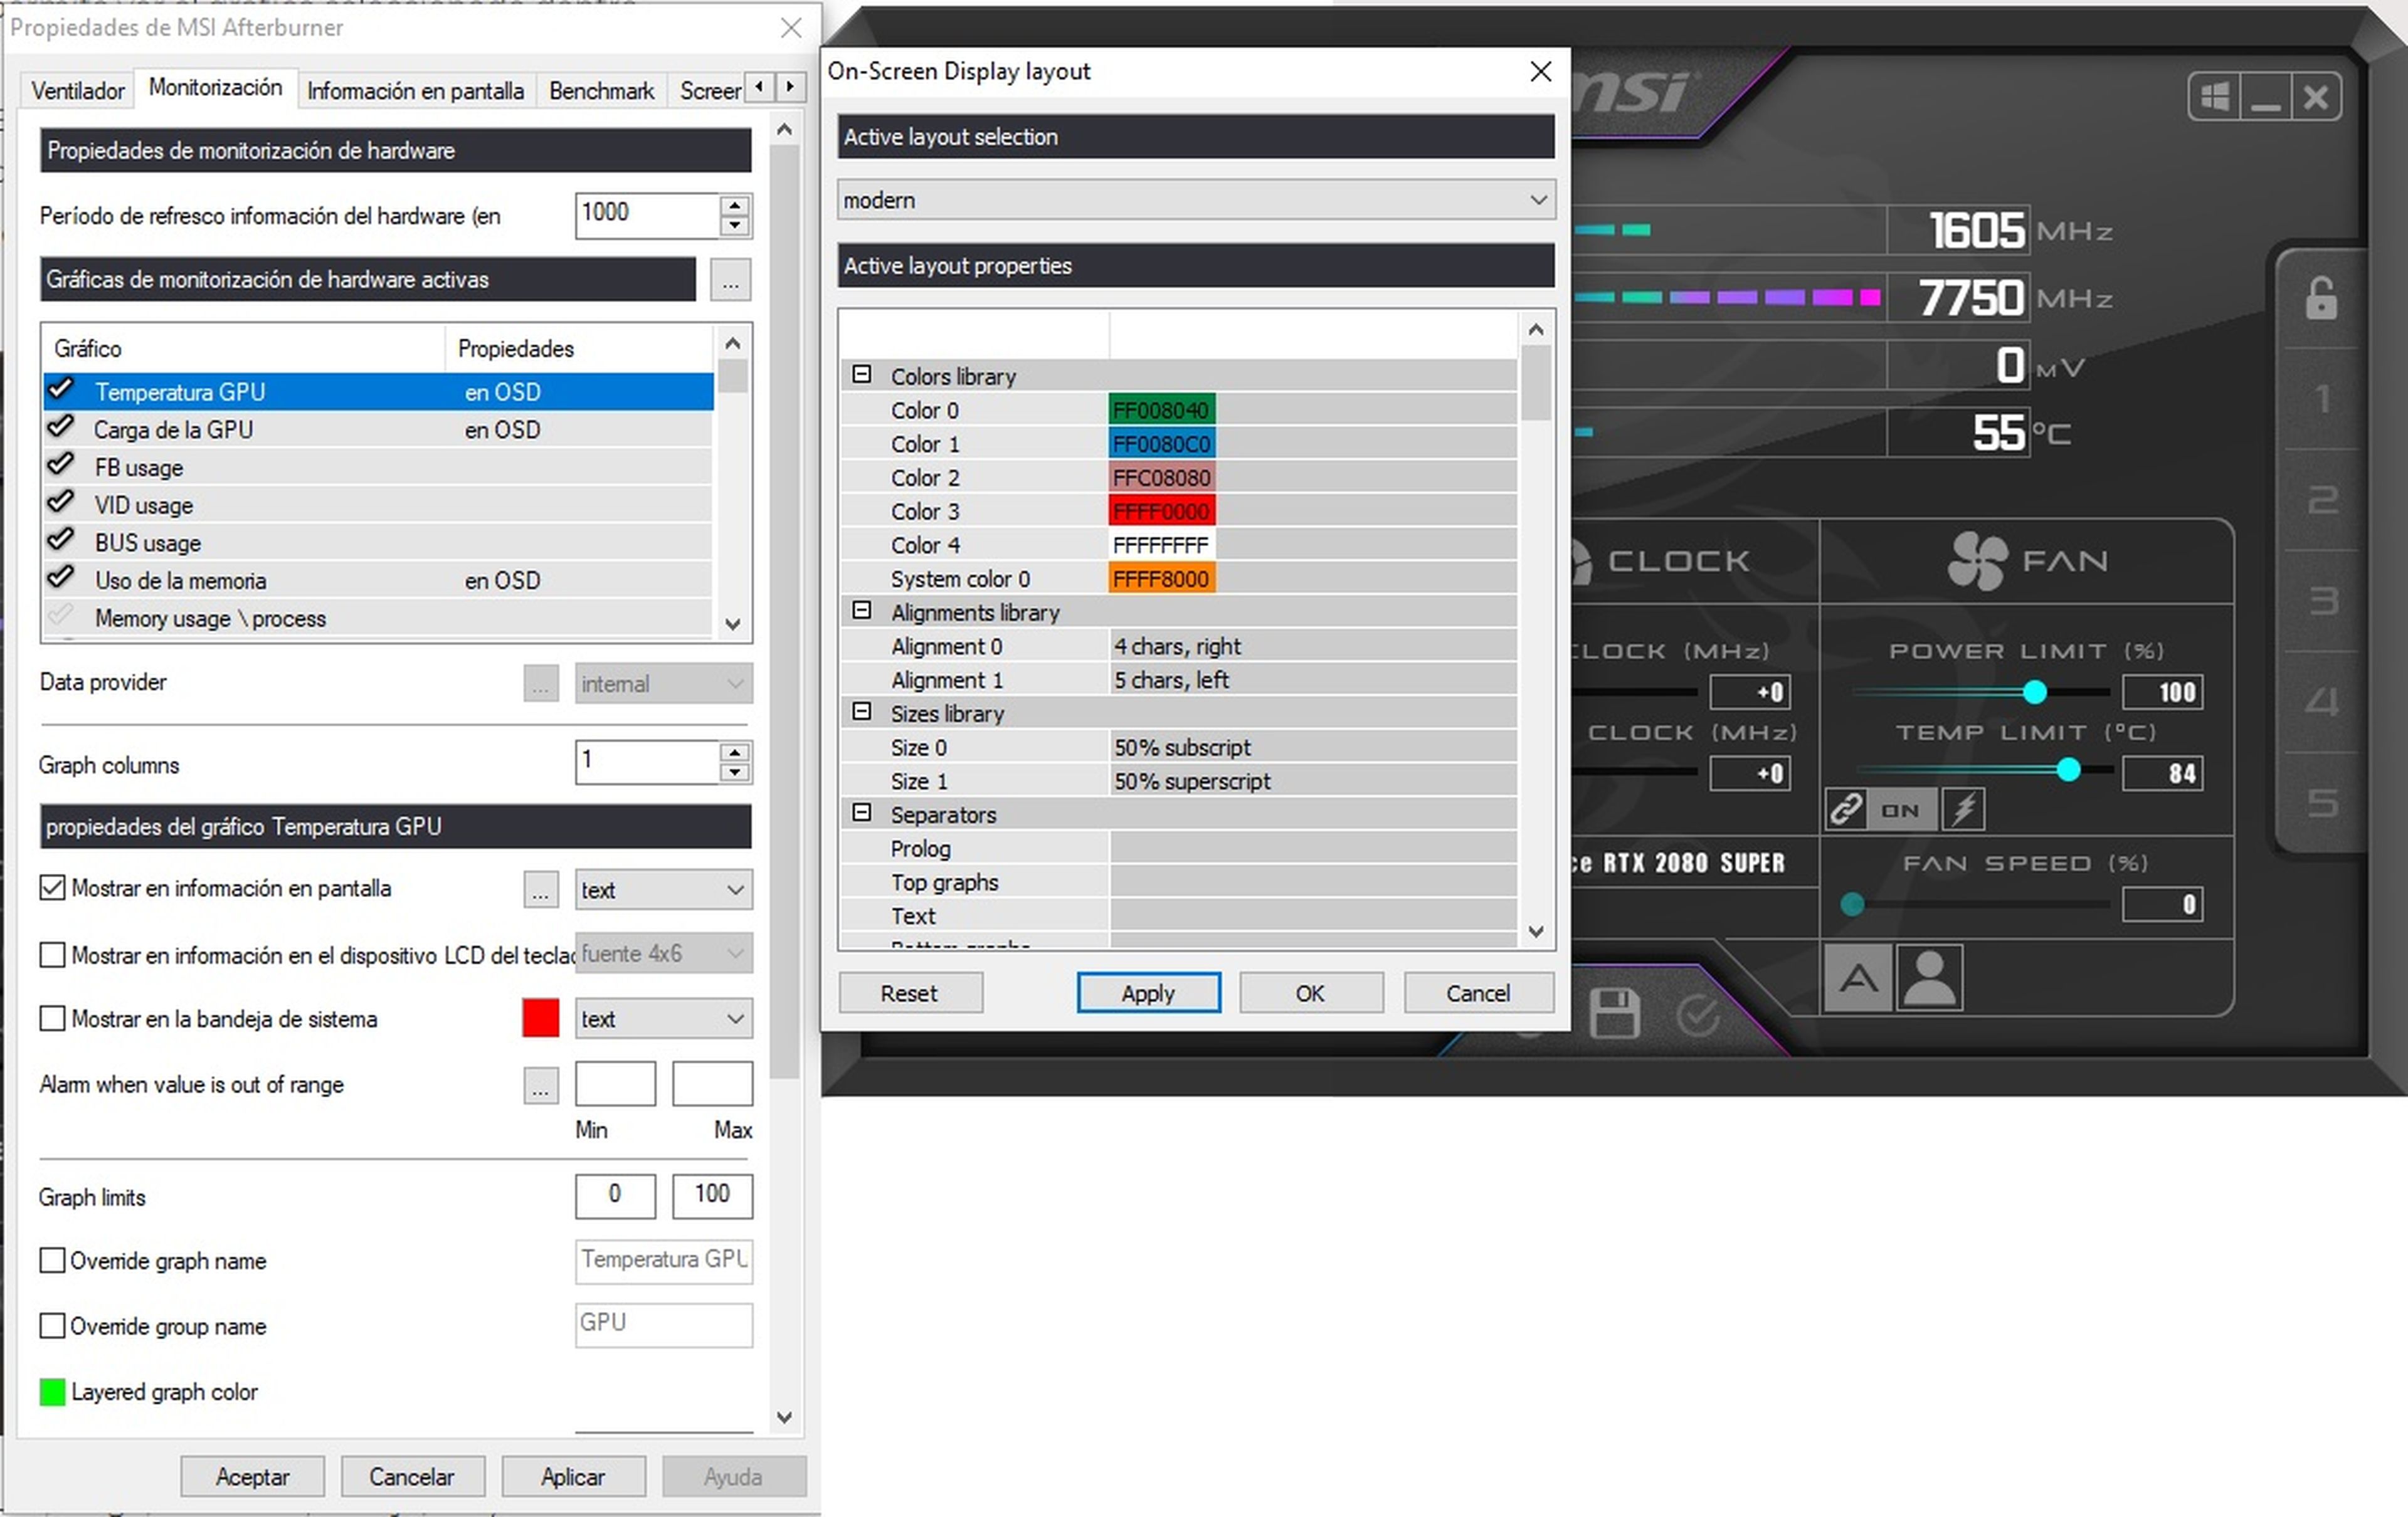This screenshot has height=1517, width=2408.
Task: Click the floppy disk save profile icon
Action: (x=1616, y=1014)
